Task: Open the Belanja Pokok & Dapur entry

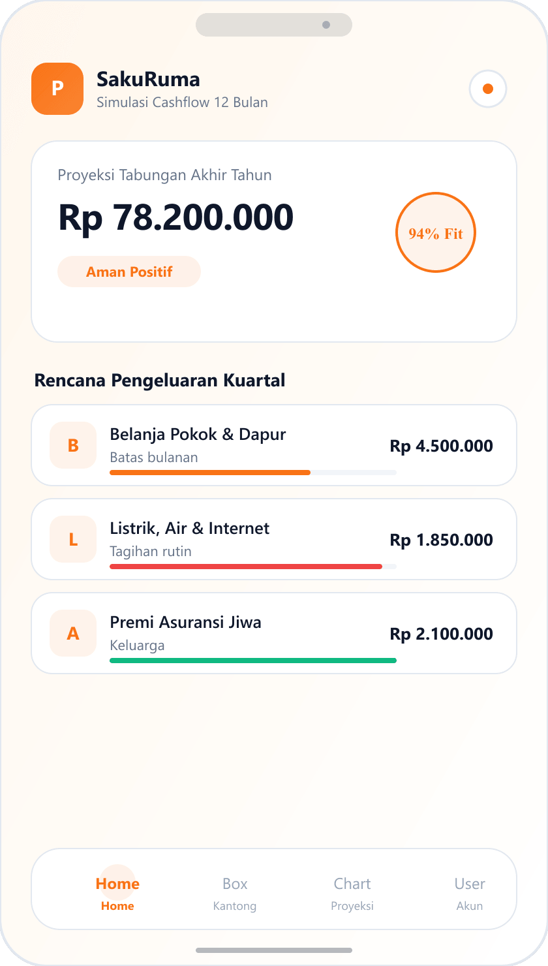Action: 274,445
